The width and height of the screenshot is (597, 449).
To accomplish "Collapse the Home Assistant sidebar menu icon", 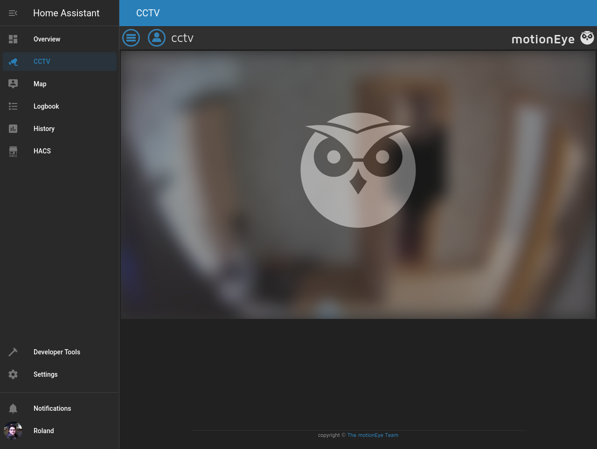I will click(x=13, y=13).
